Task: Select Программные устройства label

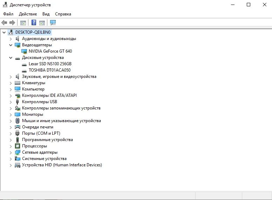Action: click(47, 140)
